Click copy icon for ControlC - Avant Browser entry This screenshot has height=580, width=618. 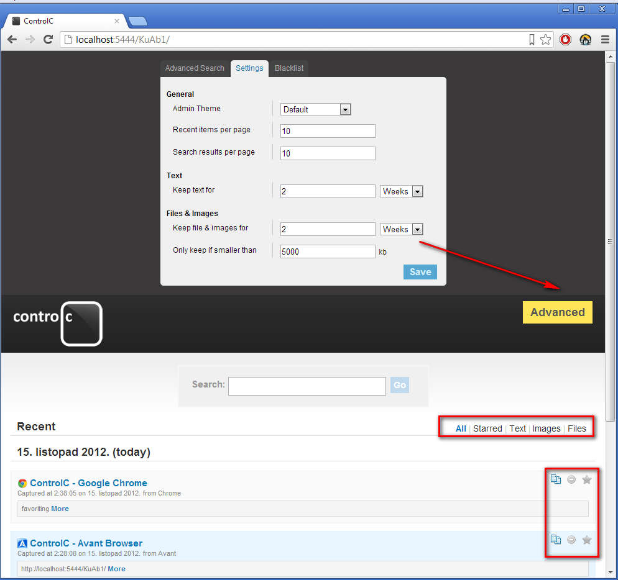pyautogui.click(x=555, y=540)
